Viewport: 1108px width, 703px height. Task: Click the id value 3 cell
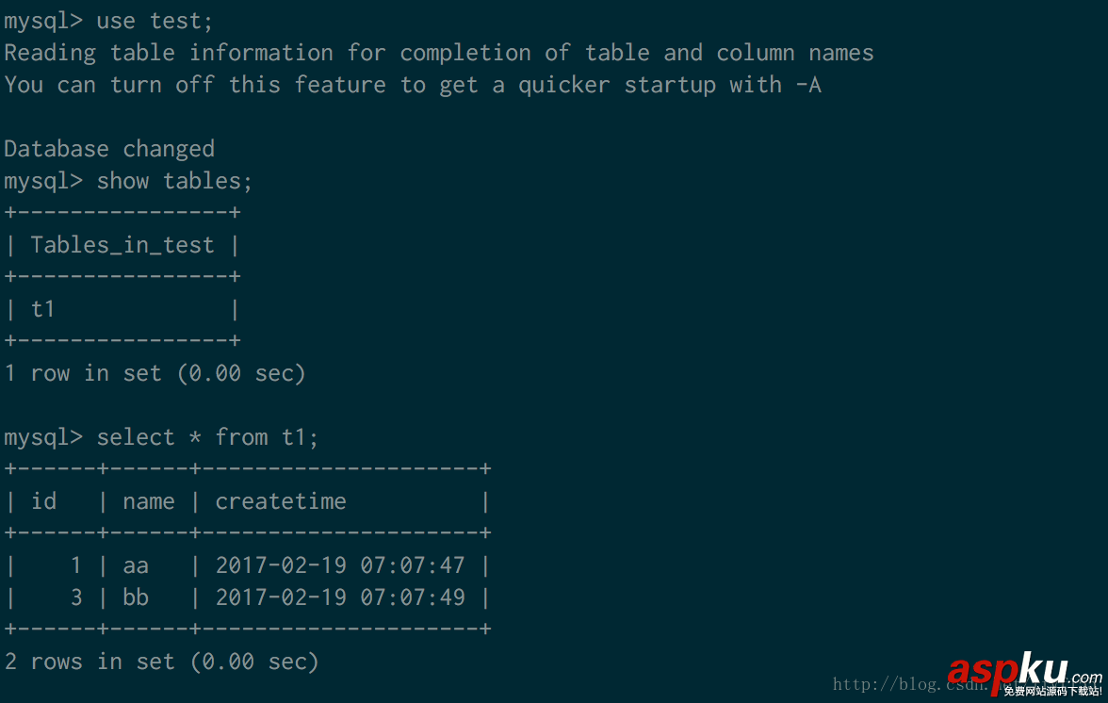pos(76,597)
